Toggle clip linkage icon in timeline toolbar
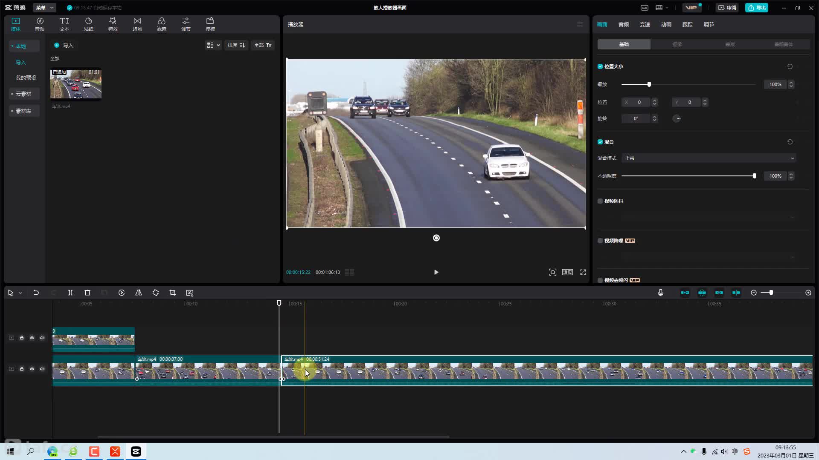The image size is (819, 460). tap(719, 293)
